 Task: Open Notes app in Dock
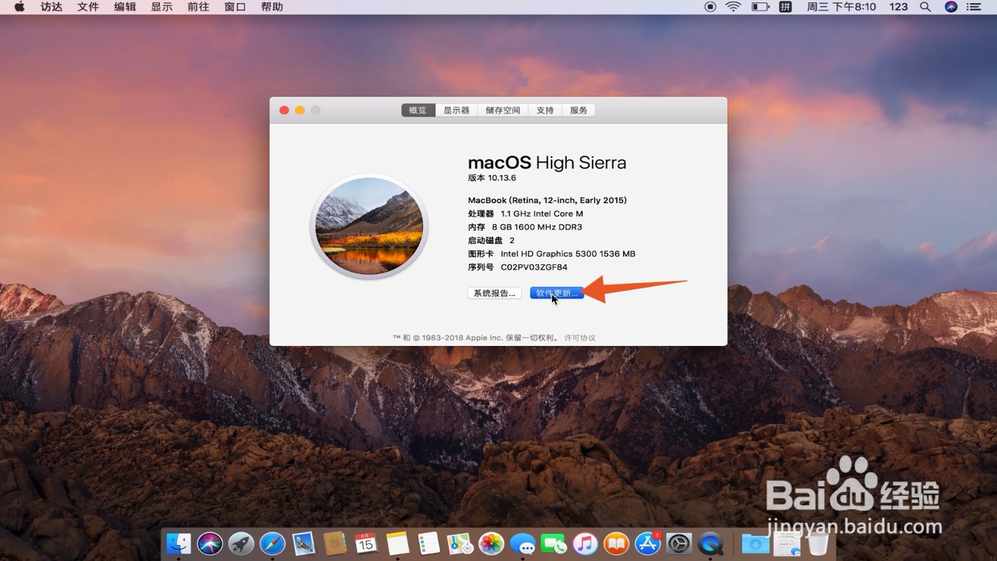pos(398,544)
